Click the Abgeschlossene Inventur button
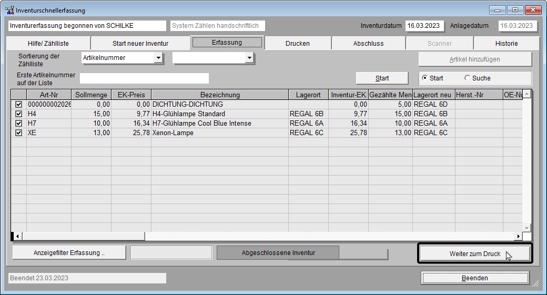 point(278,253)
